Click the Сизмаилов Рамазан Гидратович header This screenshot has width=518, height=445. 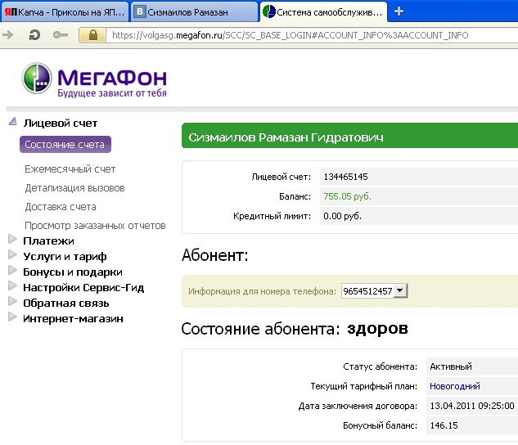286,137
